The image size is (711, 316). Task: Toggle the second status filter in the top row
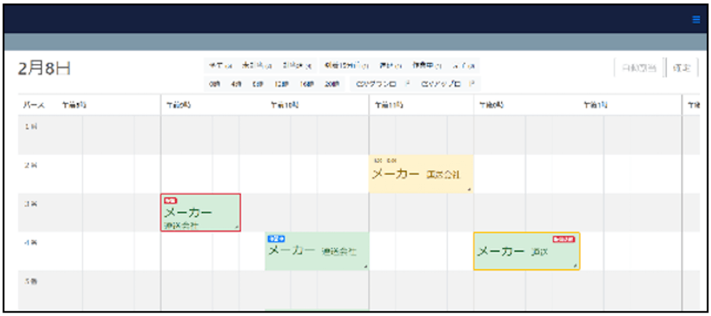click(257, 66)
